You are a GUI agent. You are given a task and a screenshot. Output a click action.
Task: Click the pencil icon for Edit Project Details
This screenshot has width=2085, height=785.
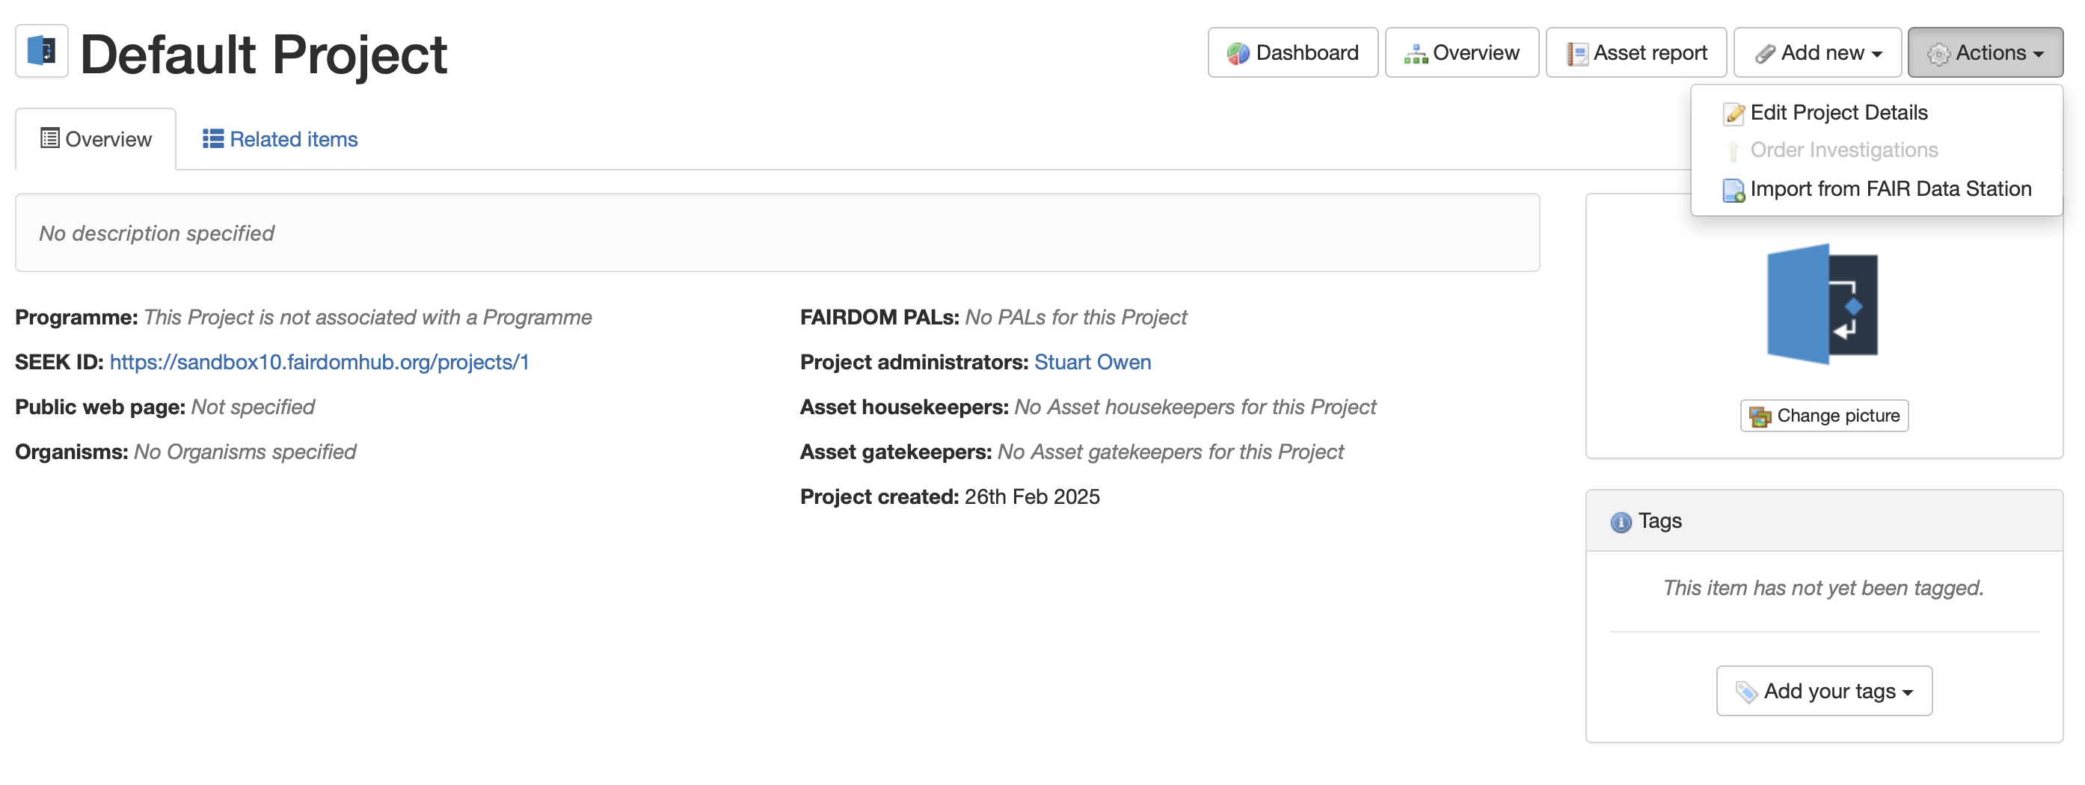click(x=1733, y=114)
